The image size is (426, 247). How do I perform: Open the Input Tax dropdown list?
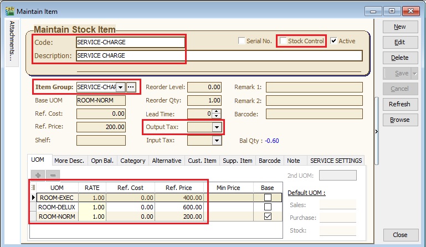tap(216, 141)
